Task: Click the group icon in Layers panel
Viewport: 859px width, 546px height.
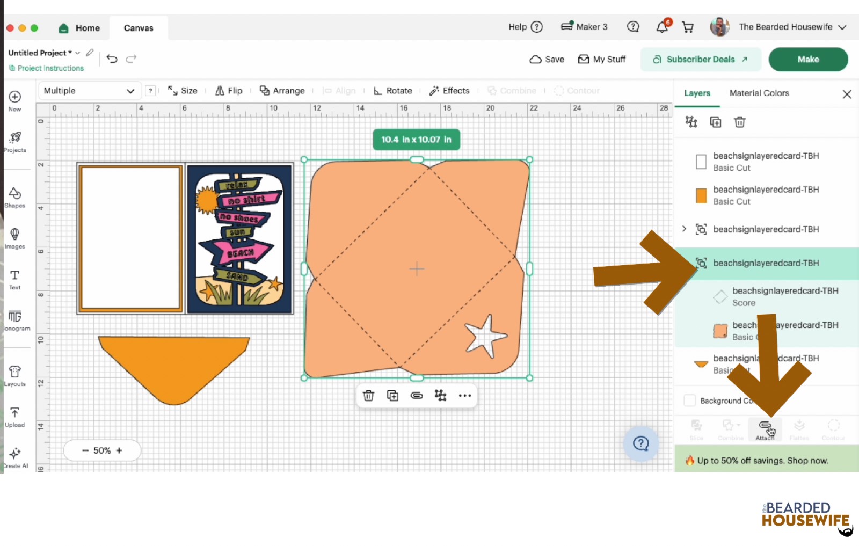Action: coord(691,122)
